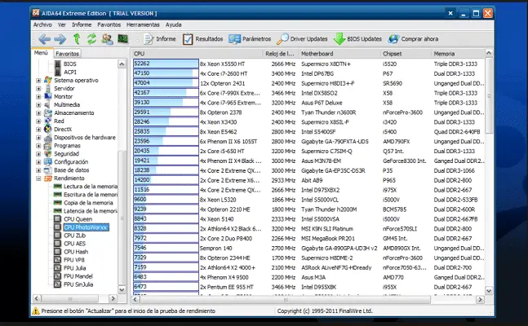Expand the DirectX tree node

[38, 130]
